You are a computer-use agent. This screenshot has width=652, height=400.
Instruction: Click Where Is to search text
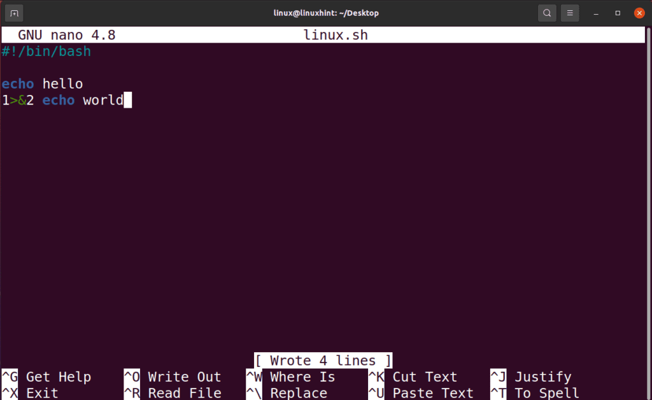coord(302,376)
